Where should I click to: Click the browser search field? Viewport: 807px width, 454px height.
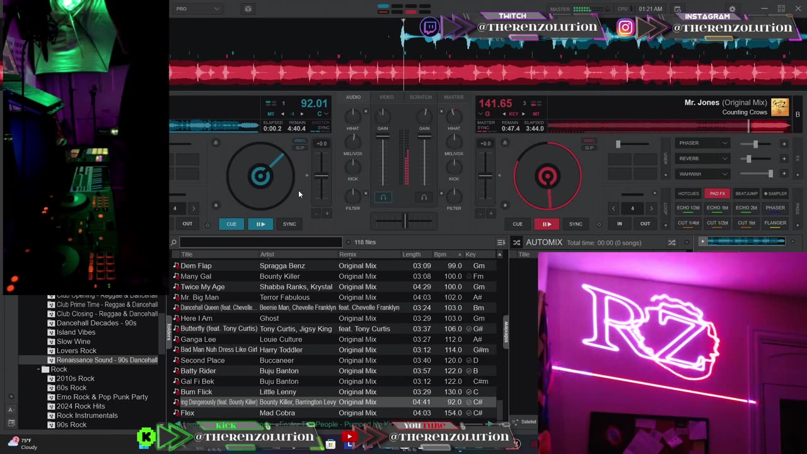[x=261, y=242]
